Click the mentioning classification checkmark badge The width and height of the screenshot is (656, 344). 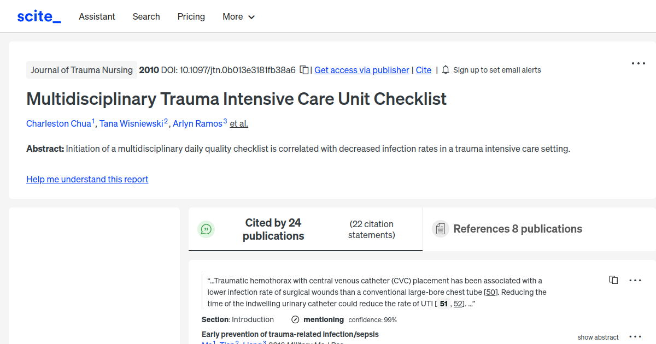click(295, 319)
